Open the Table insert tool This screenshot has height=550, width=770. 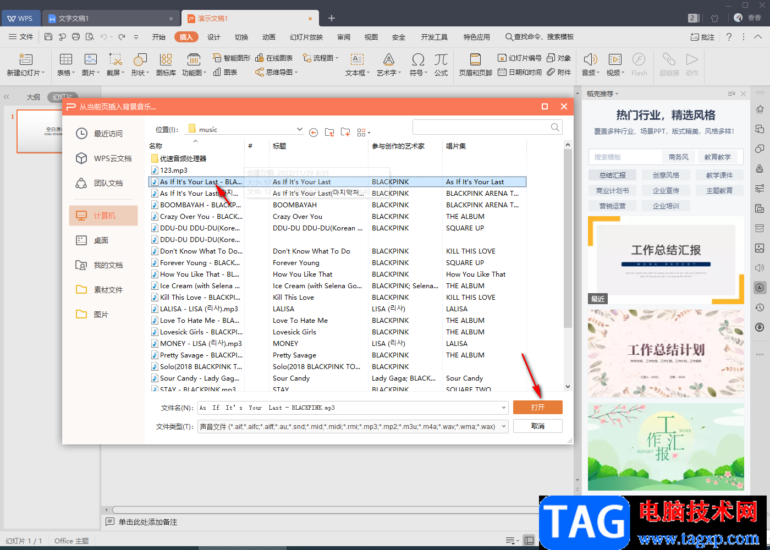[x=66, y=59]
